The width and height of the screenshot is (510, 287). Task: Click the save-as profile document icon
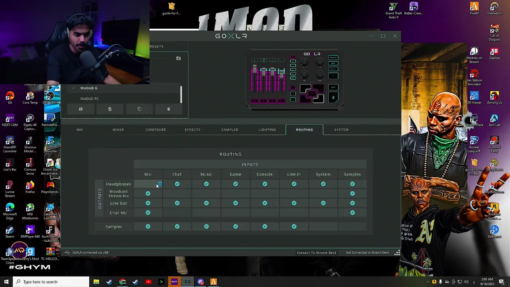pos(110,109)
